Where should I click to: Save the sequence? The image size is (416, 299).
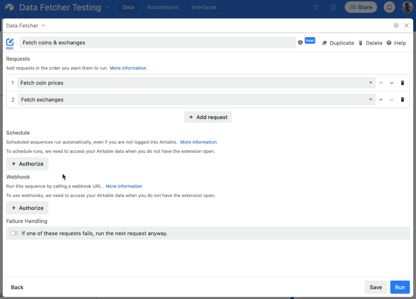click(x=376, y=287)
